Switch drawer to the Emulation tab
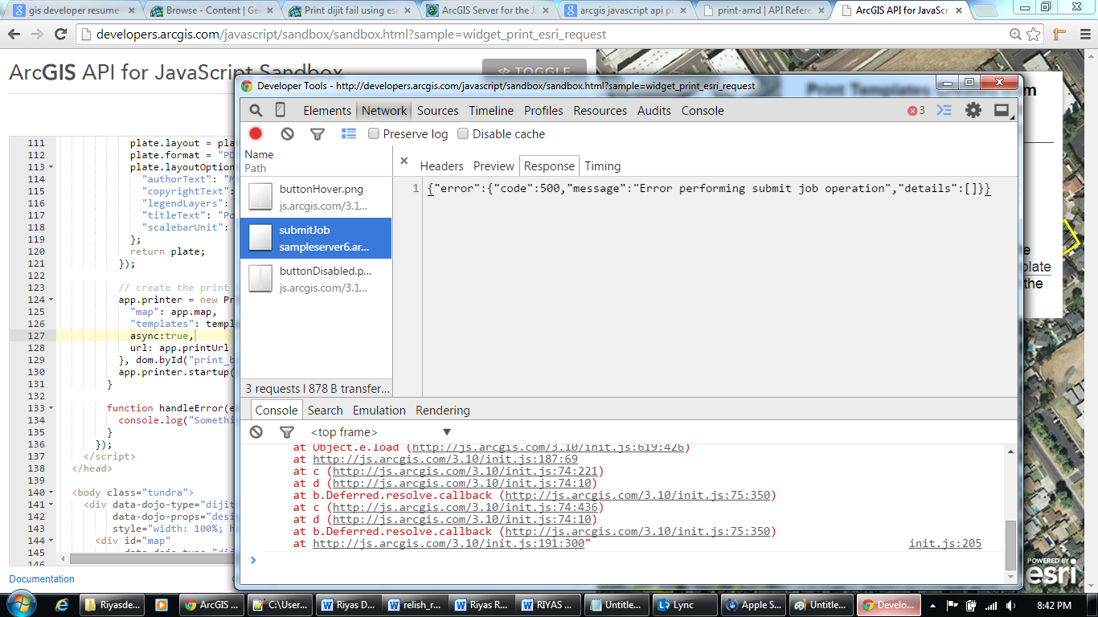This screenshot has width=1098, height=617. point(379,411)
